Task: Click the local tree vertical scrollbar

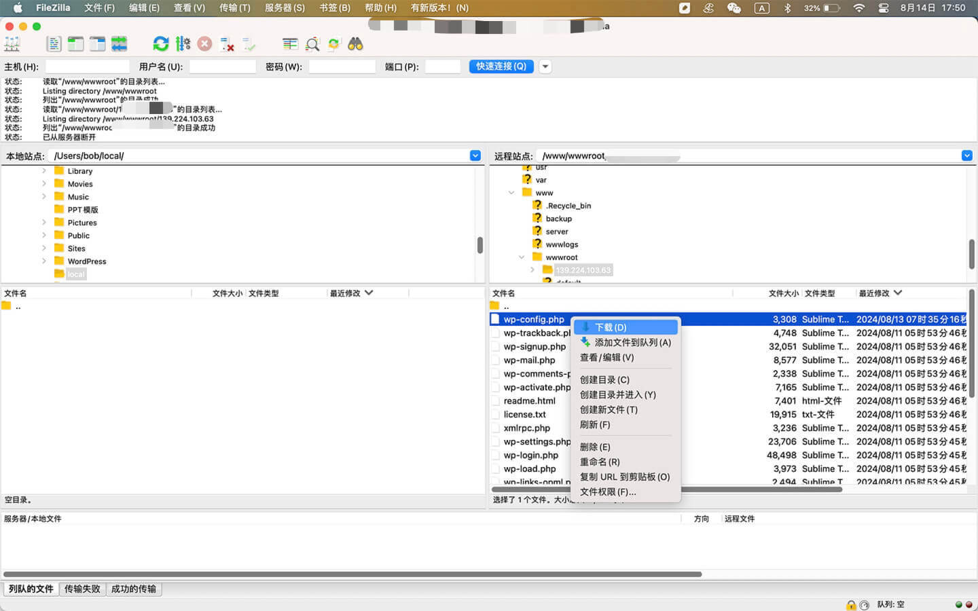Action: point(480,245)
